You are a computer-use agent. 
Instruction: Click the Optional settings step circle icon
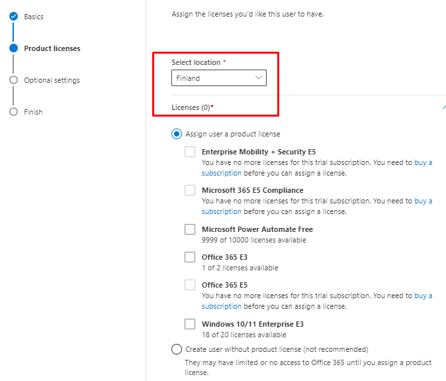(x=13, y=80)
